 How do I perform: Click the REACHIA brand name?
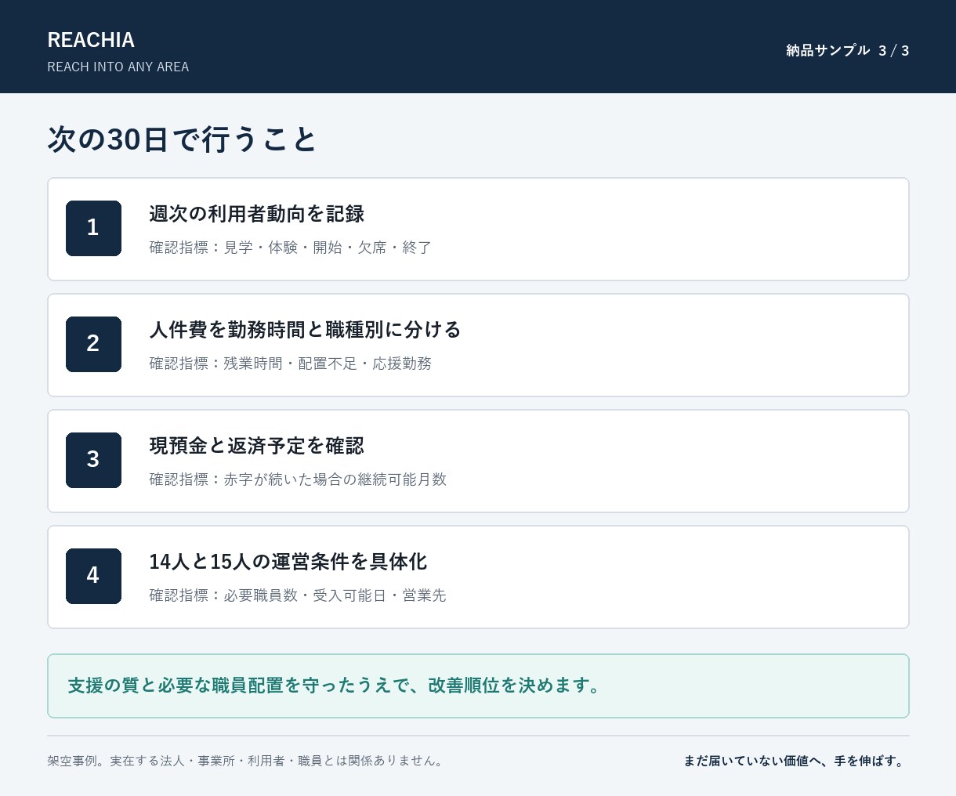[x=91, y=40]
